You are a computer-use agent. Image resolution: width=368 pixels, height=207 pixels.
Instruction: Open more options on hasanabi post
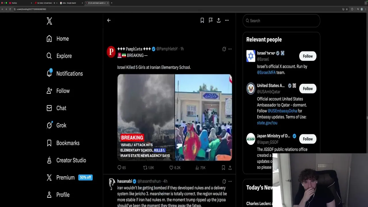[x=230, y=181]
